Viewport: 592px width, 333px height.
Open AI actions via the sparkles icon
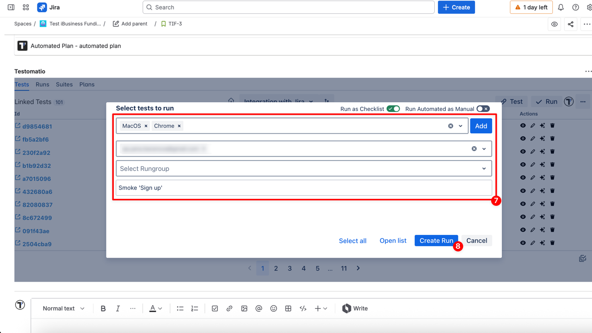point(542,126)
